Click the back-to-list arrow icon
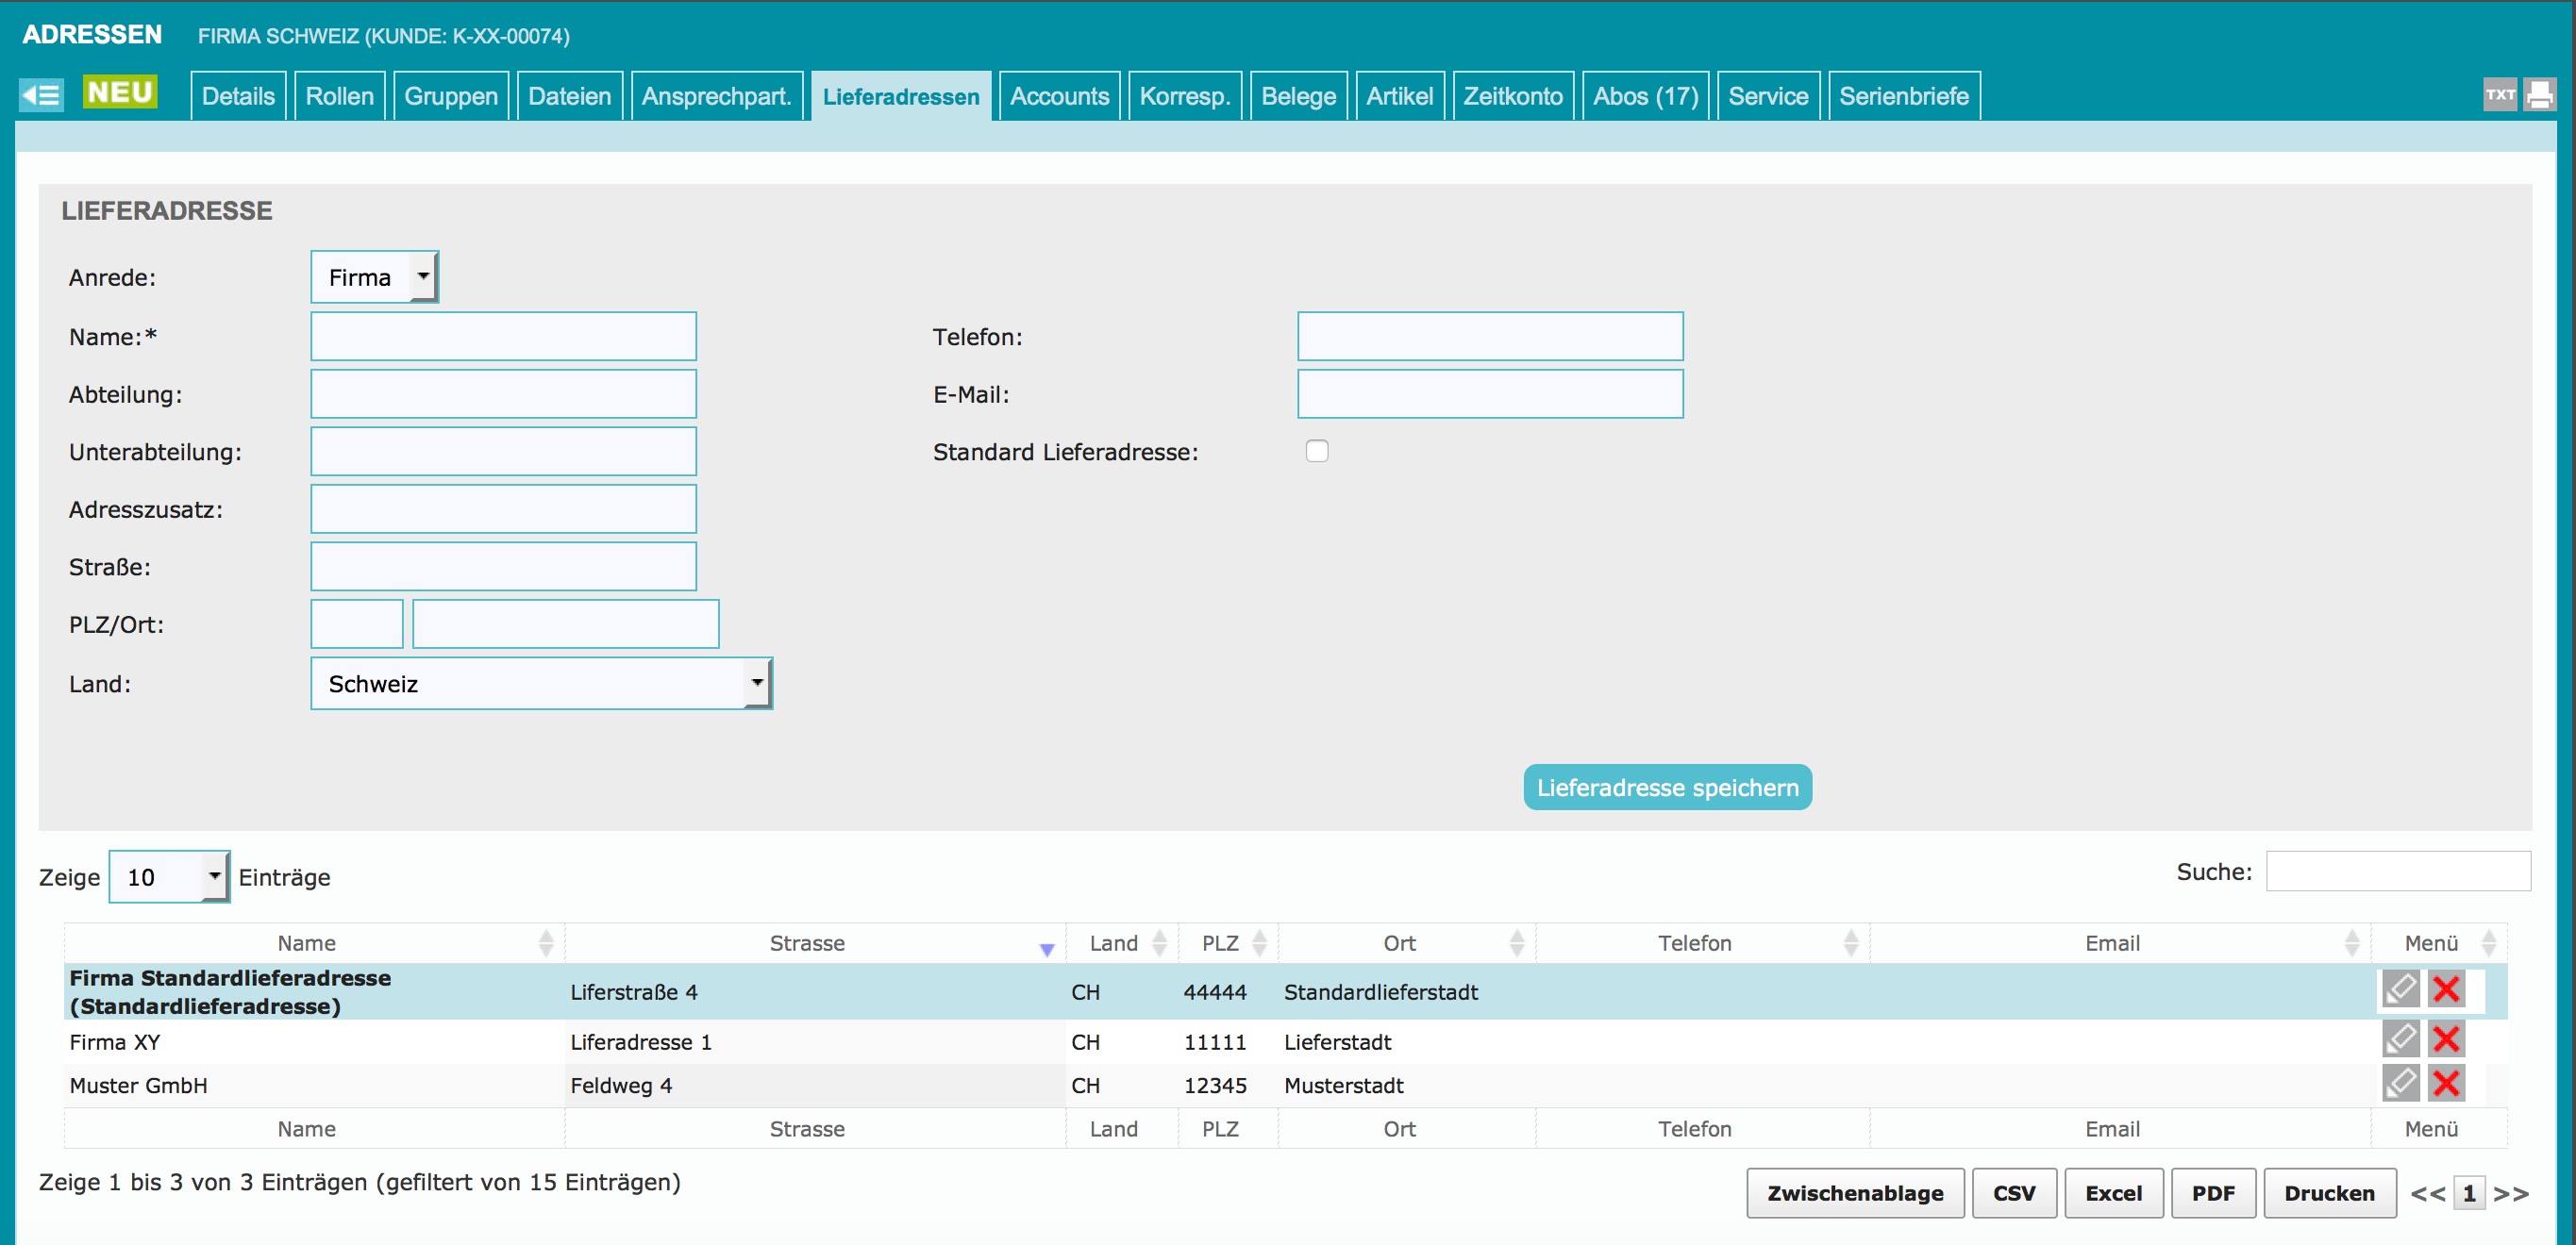 (x=41, y=95)
